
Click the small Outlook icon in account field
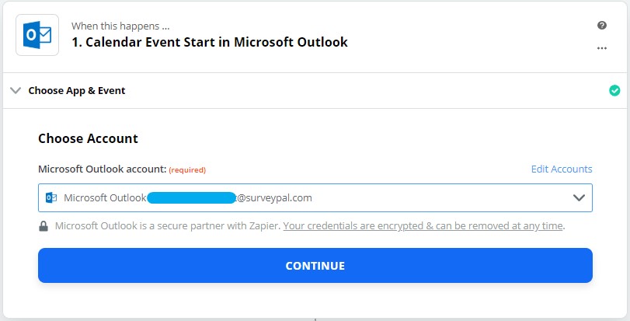point(51,197)
